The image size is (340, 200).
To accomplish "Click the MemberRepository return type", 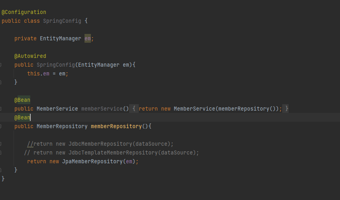I will click(x=62, y=127).
